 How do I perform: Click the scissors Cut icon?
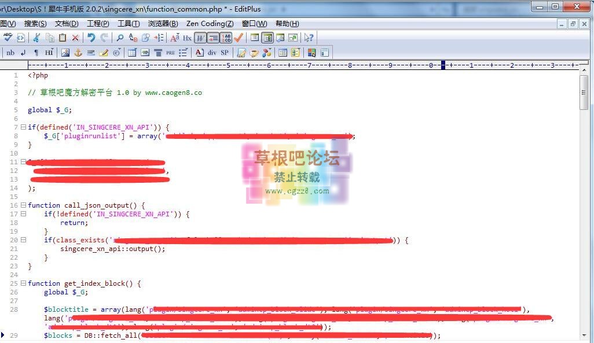coord(36,38)
